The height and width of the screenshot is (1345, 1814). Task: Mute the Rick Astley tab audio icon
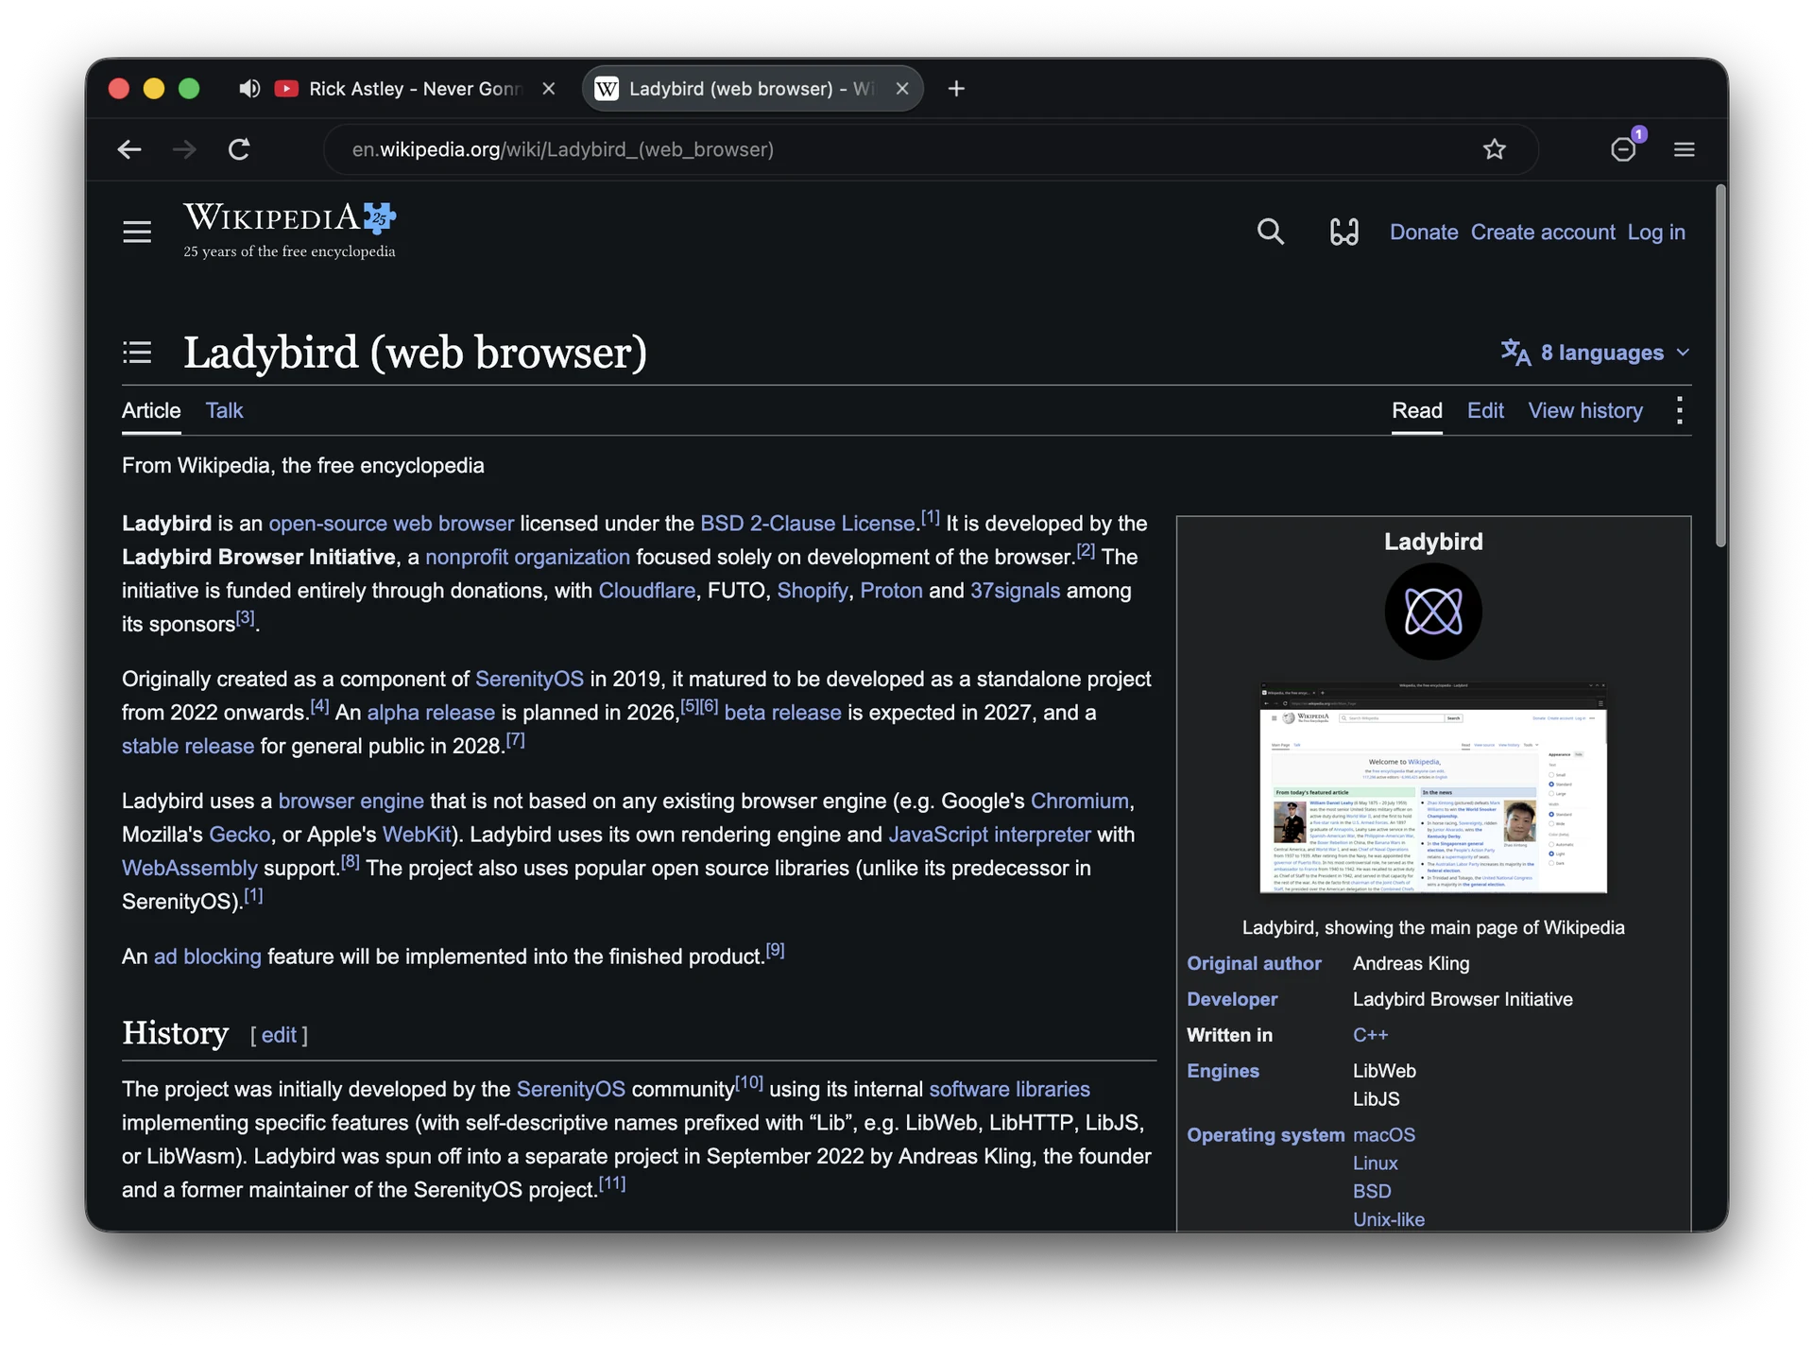pos(248,89)
